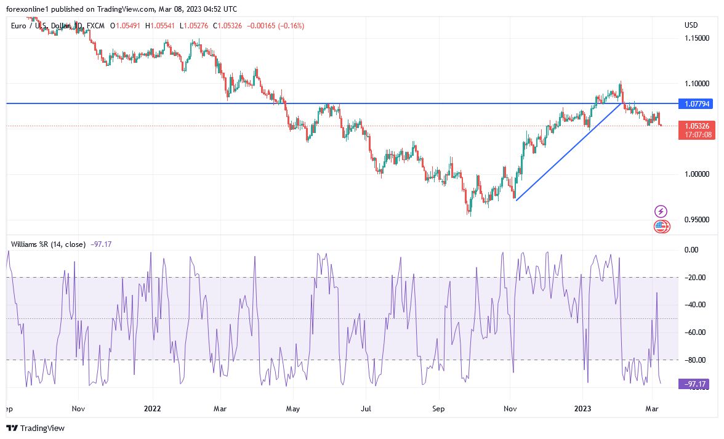
Task: Click the lightning bolt event icon on the chart
Action: pos(660,211)
